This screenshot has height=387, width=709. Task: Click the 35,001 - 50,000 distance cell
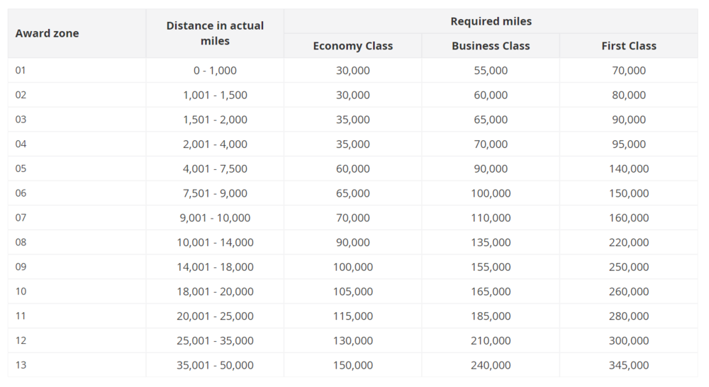pyautogui.click(x=215, y=365)
